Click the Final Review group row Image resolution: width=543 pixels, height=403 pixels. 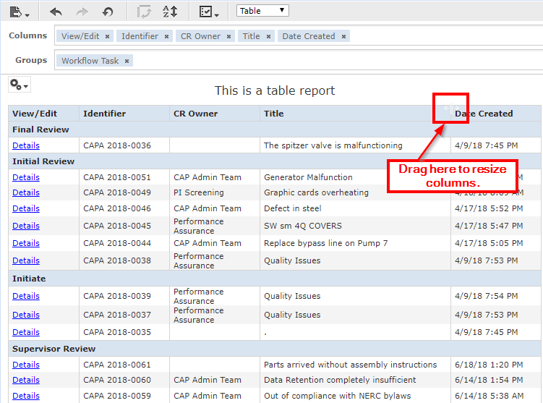[275, 130]
